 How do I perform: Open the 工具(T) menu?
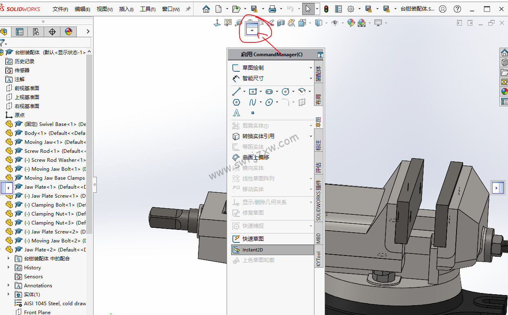pyautogui.click(x=147, y=9)
